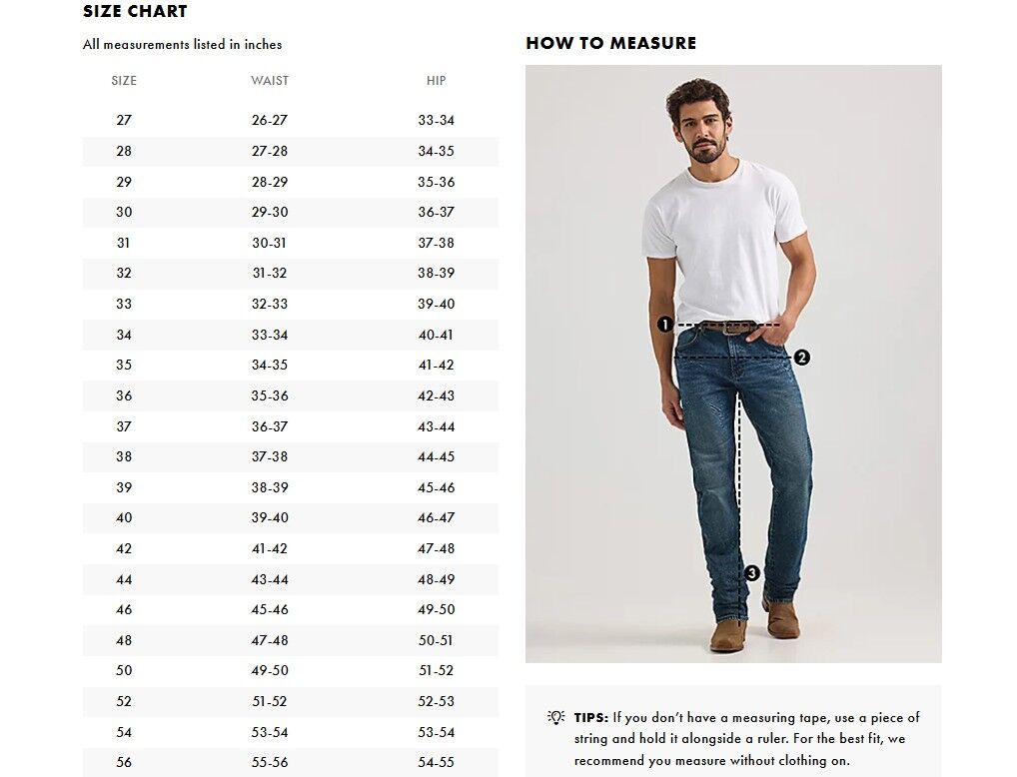Click the lightbulb tips icon
Image resolution: width=1017 pixels, height=777 pixels.
(556, 717)
